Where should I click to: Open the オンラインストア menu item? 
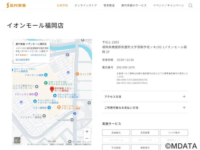click(86, 5)
